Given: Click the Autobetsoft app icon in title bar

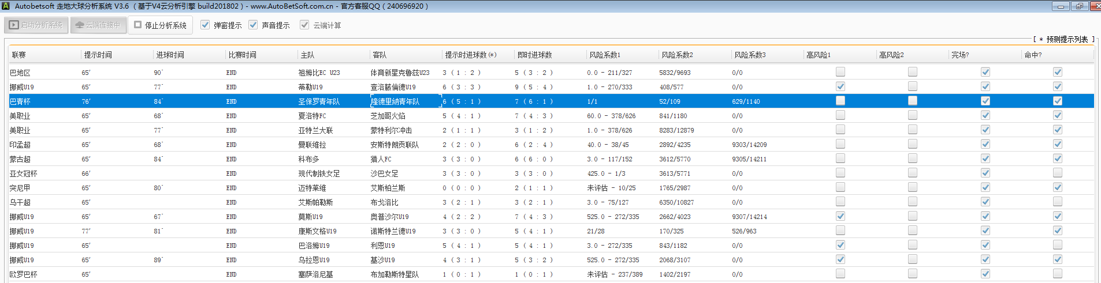Looking at the screenshot, I should 6,6.
